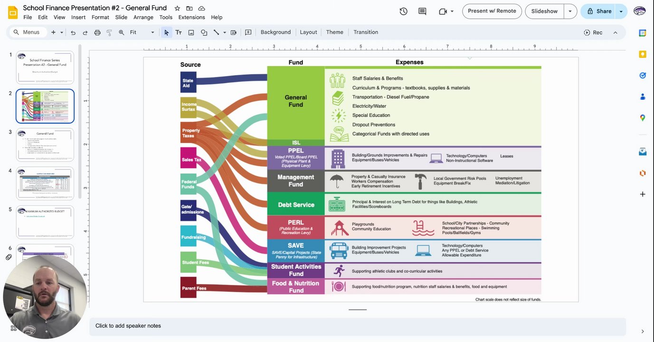Click the insert image icon
Screen dimensions: 654x342
(x=191, y=32)
